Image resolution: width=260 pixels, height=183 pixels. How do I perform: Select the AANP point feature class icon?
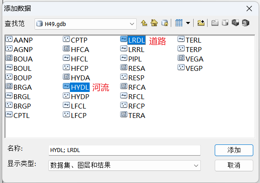(x=9, y=39)
